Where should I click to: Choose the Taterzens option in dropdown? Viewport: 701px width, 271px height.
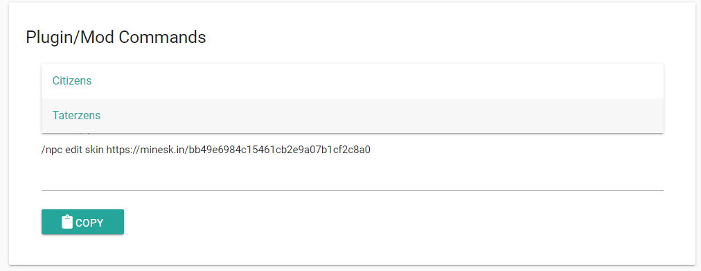tap(76, 115)
